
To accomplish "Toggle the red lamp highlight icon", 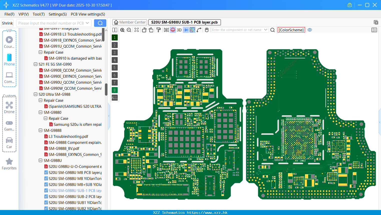I will (x=173, y=30).
